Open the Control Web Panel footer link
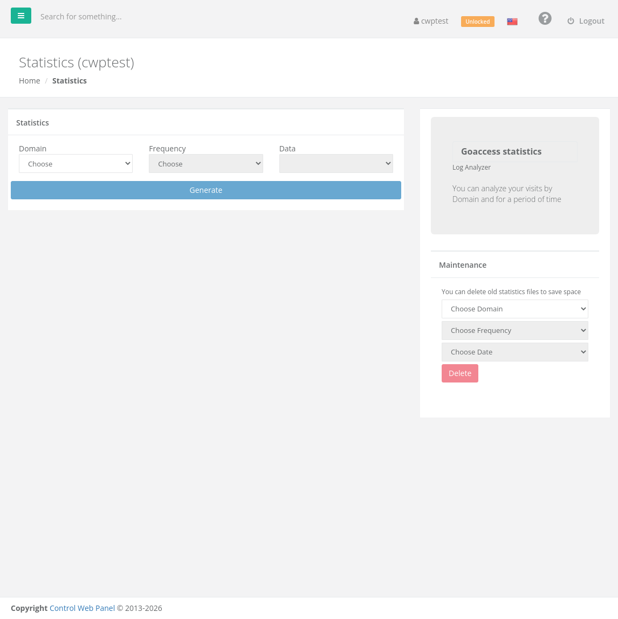The image size is (618, 619). point(82,608)
